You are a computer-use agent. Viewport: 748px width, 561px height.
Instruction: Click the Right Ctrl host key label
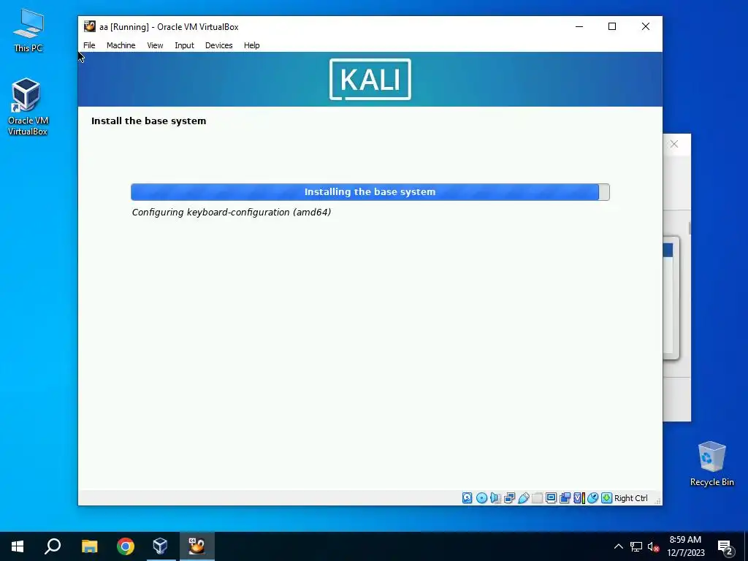630,498
